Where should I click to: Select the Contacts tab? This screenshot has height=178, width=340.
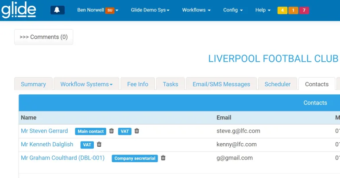[317, 84]
